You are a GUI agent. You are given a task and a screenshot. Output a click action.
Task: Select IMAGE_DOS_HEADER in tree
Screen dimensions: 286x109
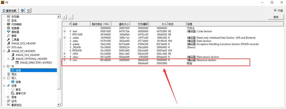coord(23,43)
